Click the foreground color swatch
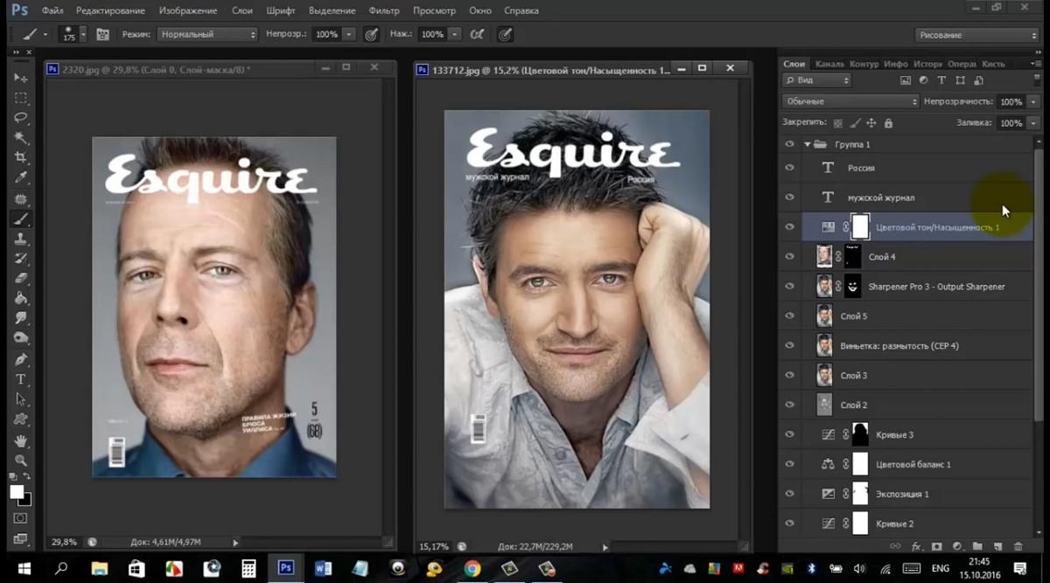The height and width of the screenshot is (583, 1050). tap(17, 492)
